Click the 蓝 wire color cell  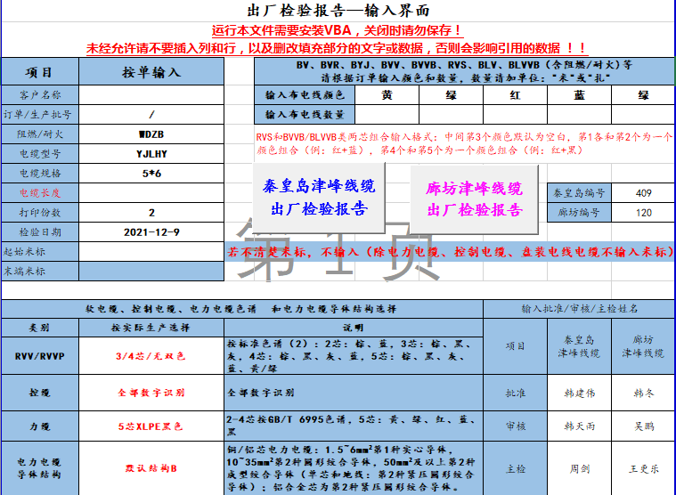(579, 94)
